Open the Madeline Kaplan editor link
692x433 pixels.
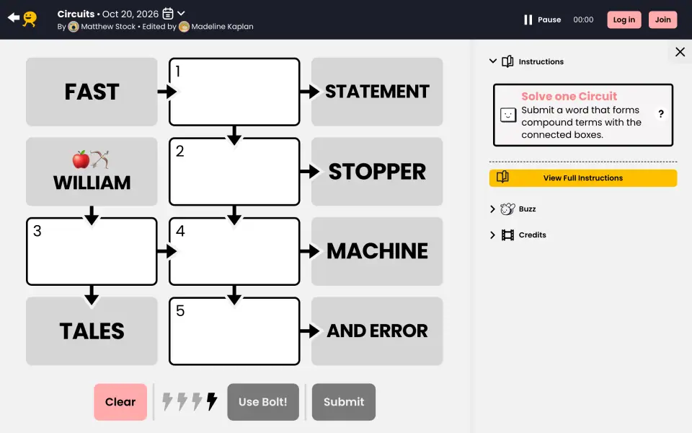223,27
